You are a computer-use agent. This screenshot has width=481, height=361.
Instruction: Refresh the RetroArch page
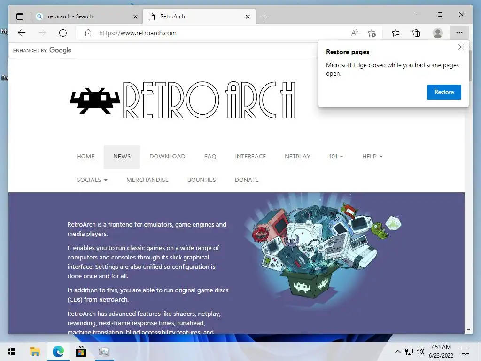pos(63,33)
